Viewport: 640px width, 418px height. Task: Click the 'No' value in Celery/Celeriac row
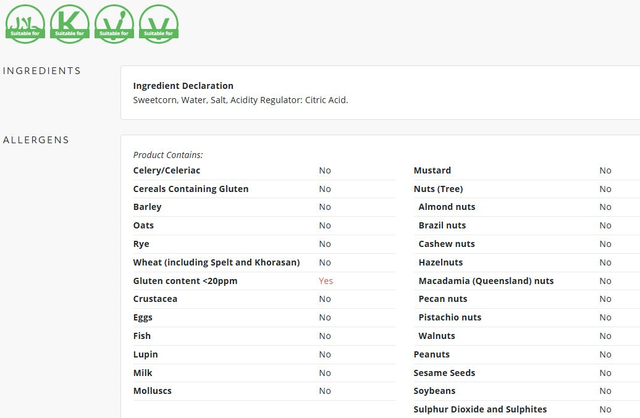pyautogui.click(x=325, y=170)
